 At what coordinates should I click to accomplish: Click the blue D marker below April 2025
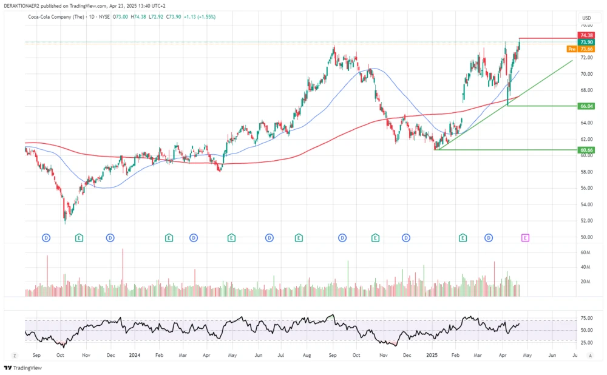[488, 238]
